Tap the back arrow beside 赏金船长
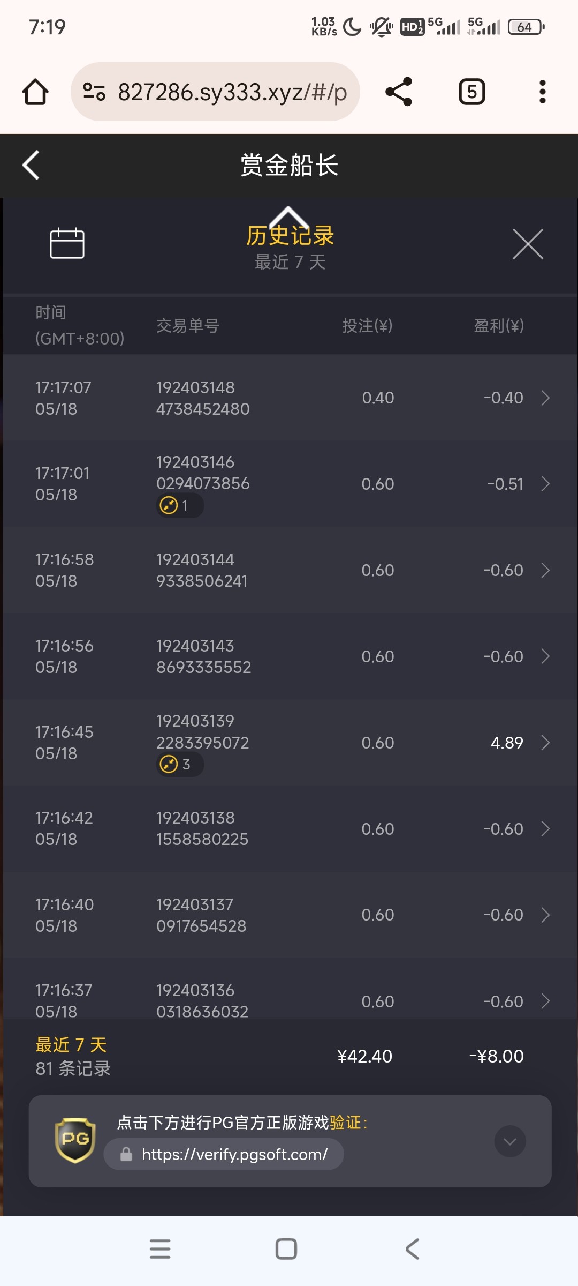Image resolution: width=578 pixels, height=1286 pixels. point(31,165)
